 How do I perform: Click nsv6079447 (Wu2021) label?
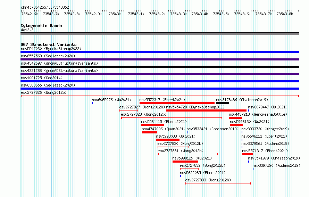tap(268, 107)
